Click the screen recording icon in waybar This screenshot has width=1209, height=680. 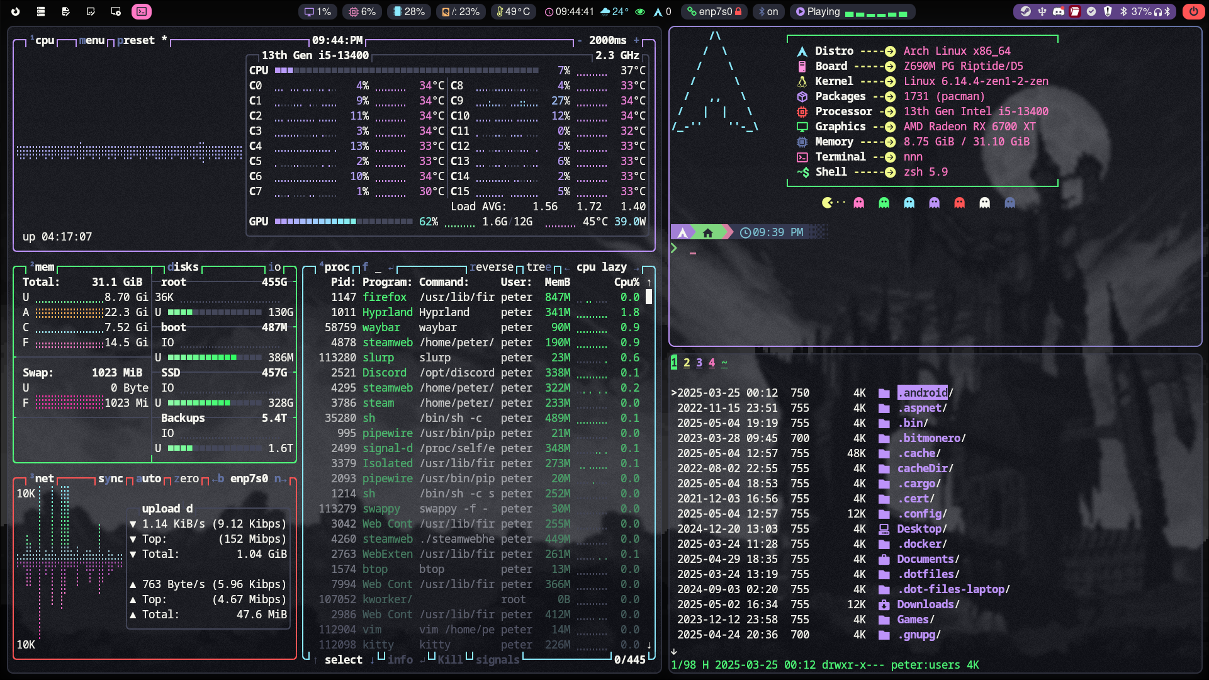coord(116,11)
